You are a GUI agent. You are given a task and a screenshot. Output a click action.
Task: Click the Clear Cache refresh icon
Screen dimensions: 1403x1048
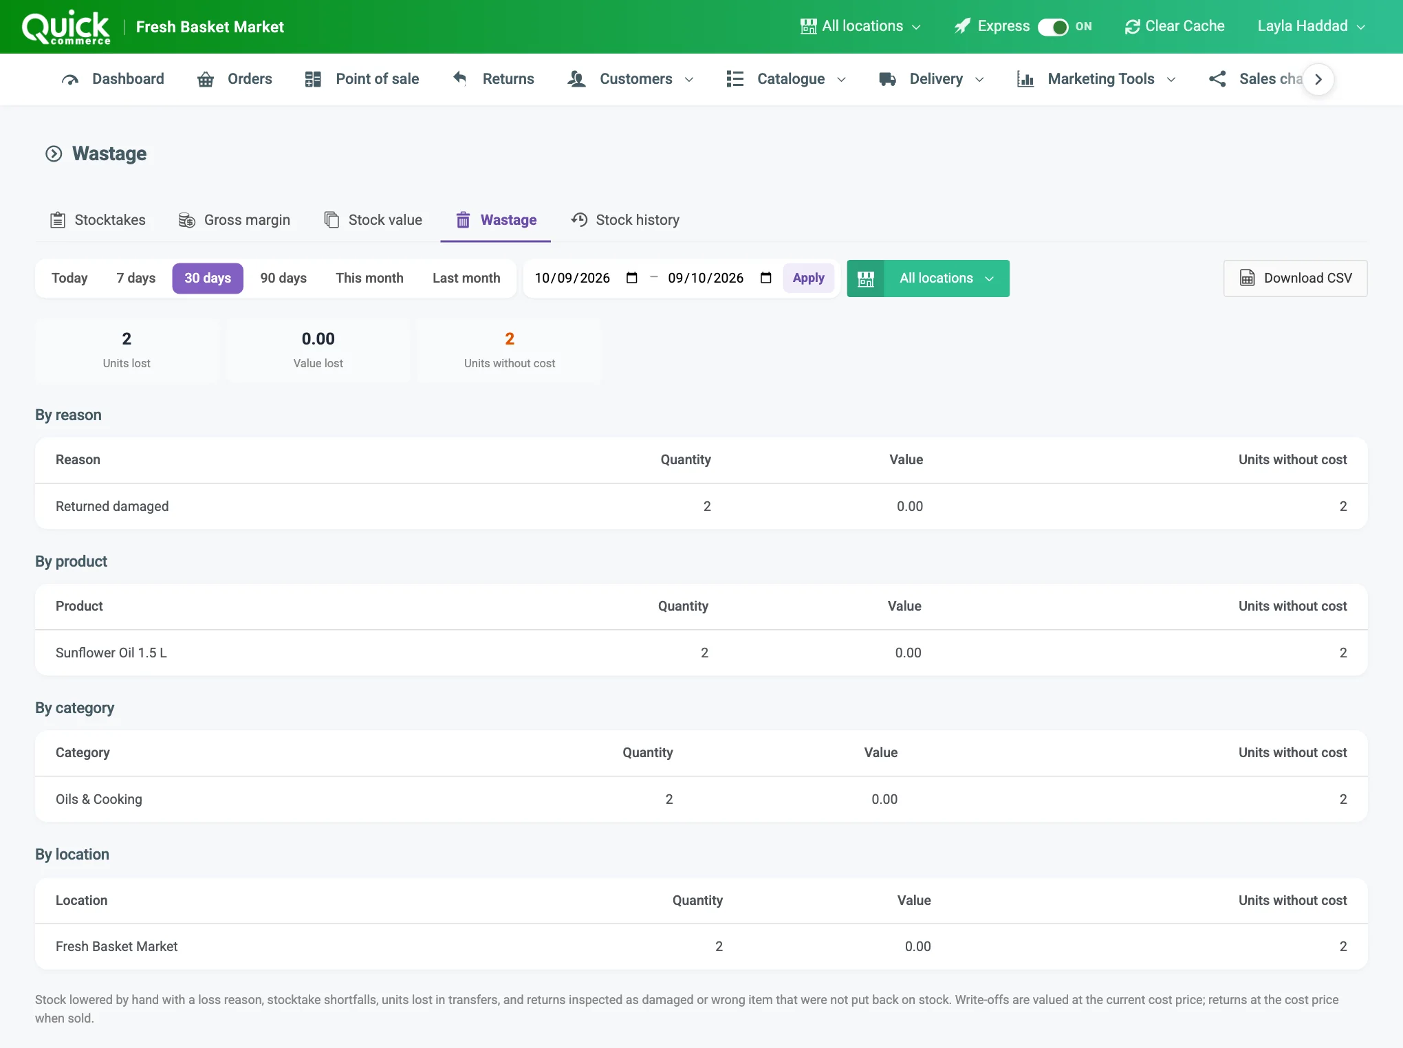coord(1132,27)
